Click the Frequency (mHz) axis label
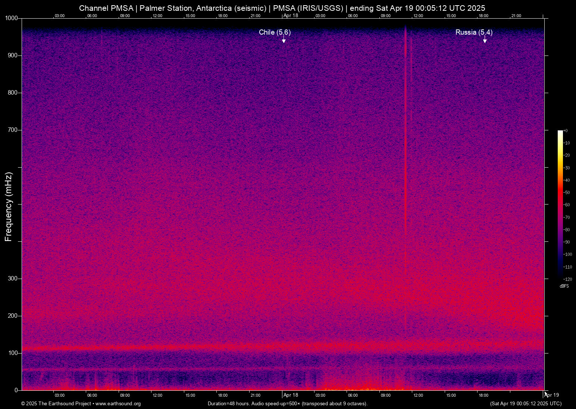This screenshot has height=409, width=576. coord(9,207)
